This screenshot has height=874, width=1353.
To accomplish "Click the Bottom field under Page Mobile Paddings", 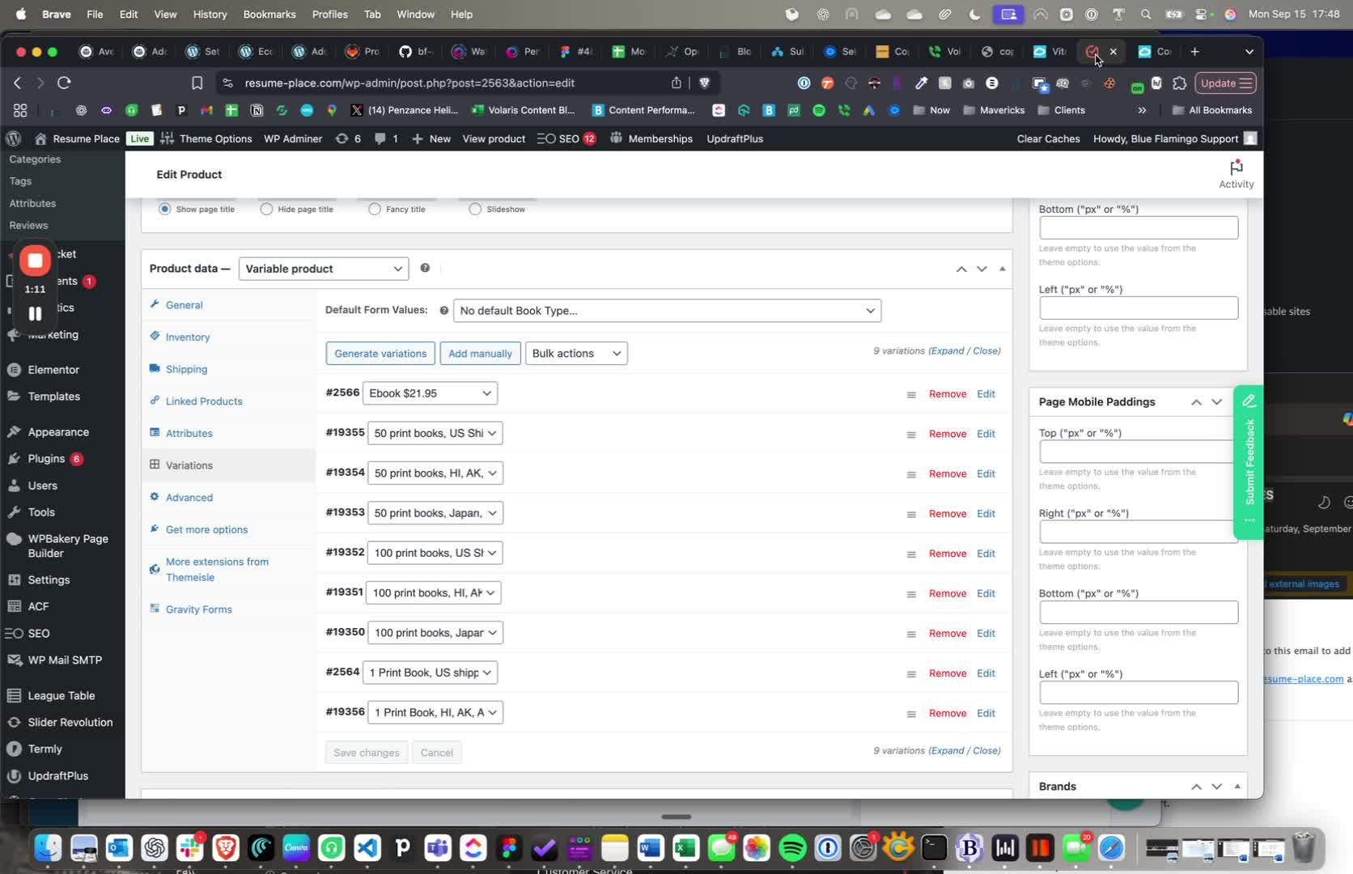I will tap(1139, 613).
